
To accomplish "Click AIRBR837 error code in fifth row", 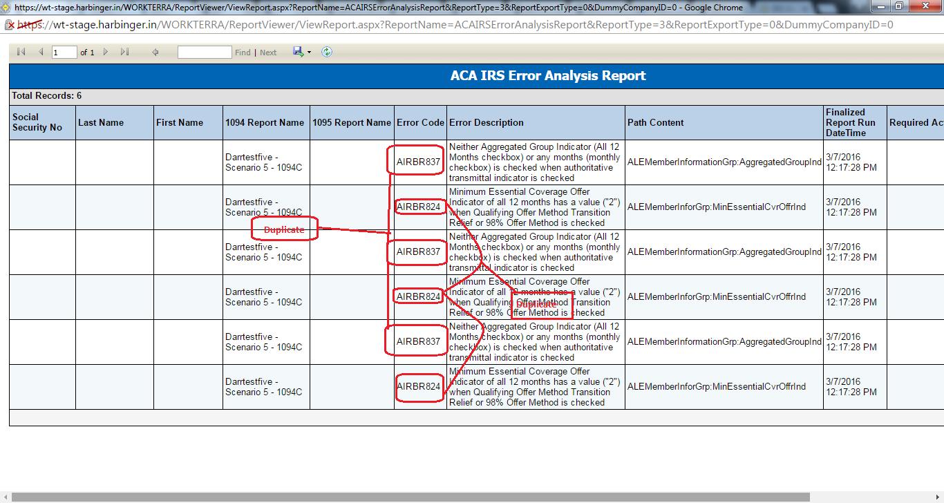I will click(418, 341).
